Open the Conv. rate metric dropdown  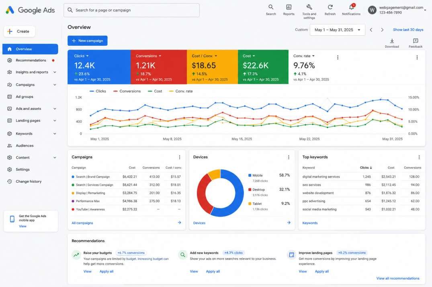[x=313, y=56]
